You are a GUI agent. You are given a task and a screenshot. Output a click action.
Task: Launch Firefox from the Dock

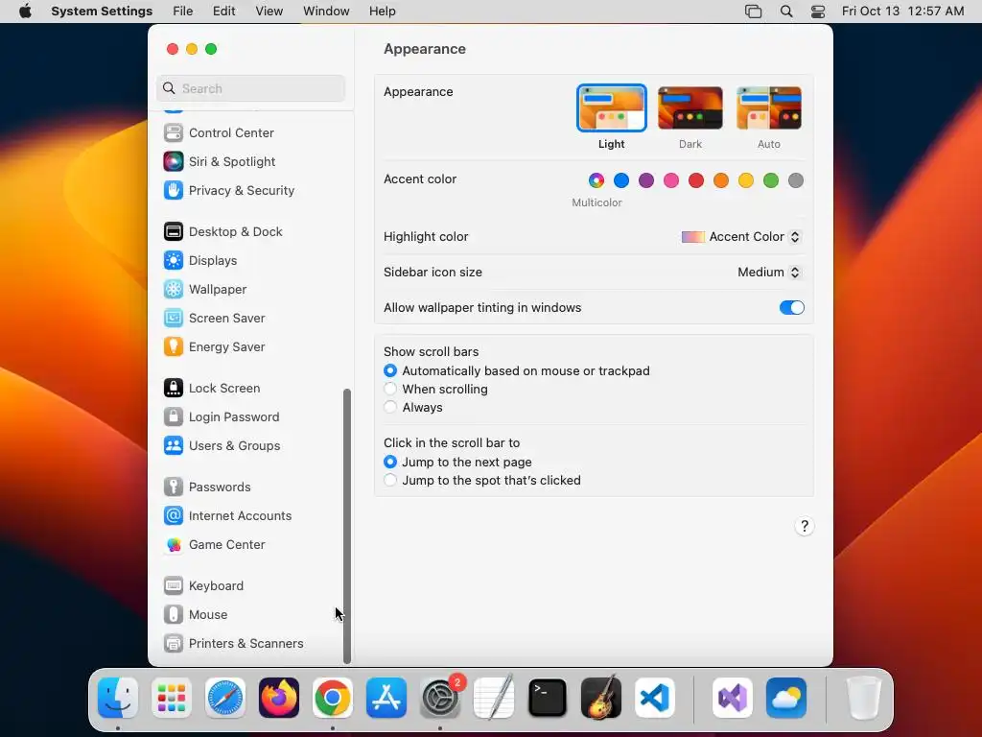point(279,699)
